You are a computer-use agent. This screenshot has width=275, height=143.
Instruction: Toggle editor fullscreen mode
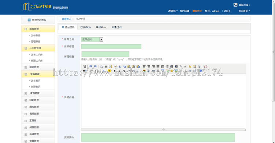tap(205, 66)
